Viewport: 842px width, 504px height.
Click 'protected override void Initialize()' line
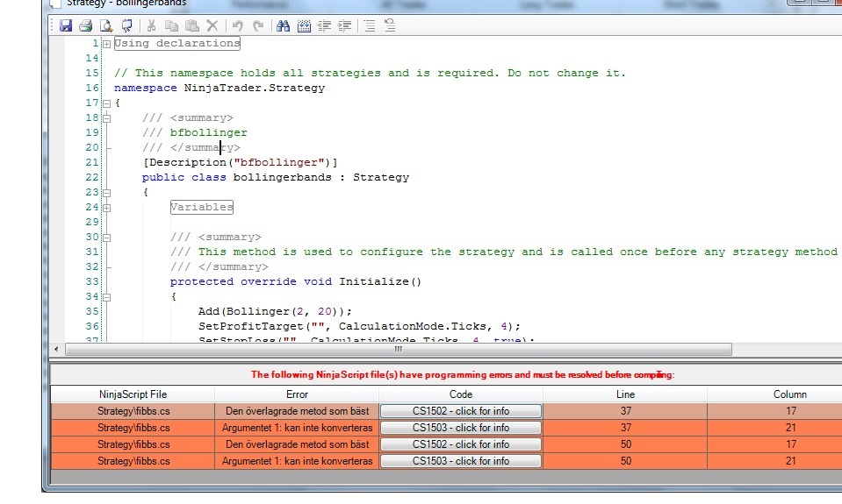click(296, 282)
